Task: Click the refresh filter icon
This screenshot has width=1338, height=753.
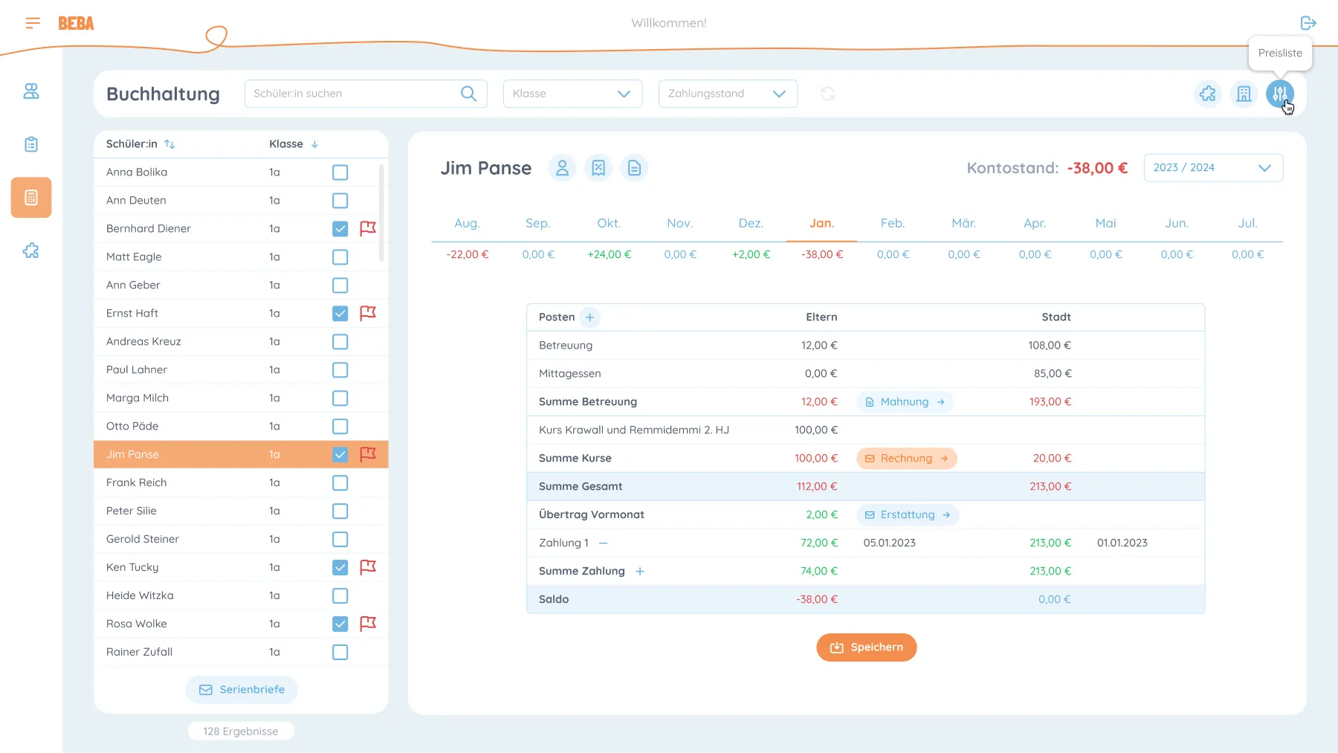Action: tap(827, 94)
